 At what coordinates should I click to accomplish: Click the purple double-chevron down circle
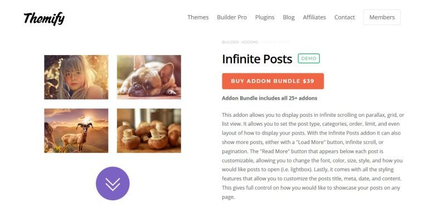(x=113, y=183)
